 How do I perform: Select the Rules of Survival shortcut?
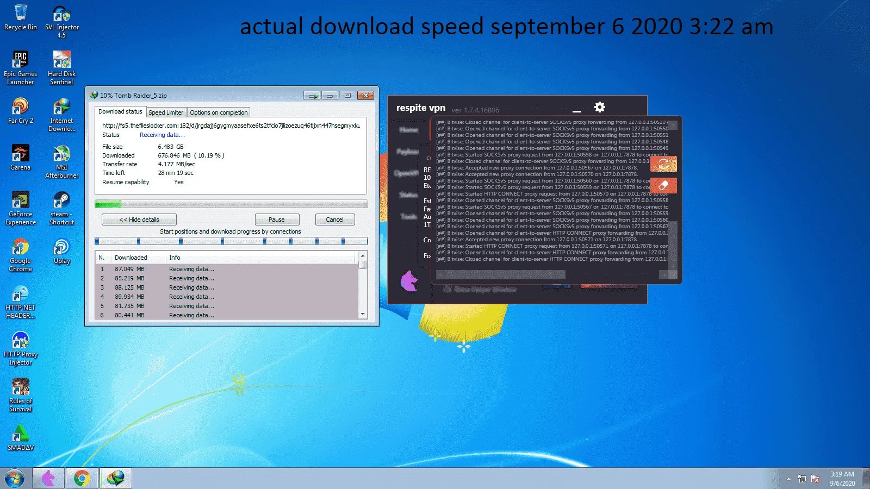(21, 395)
